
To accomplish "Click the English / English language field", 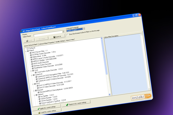I will click(75, 30).
